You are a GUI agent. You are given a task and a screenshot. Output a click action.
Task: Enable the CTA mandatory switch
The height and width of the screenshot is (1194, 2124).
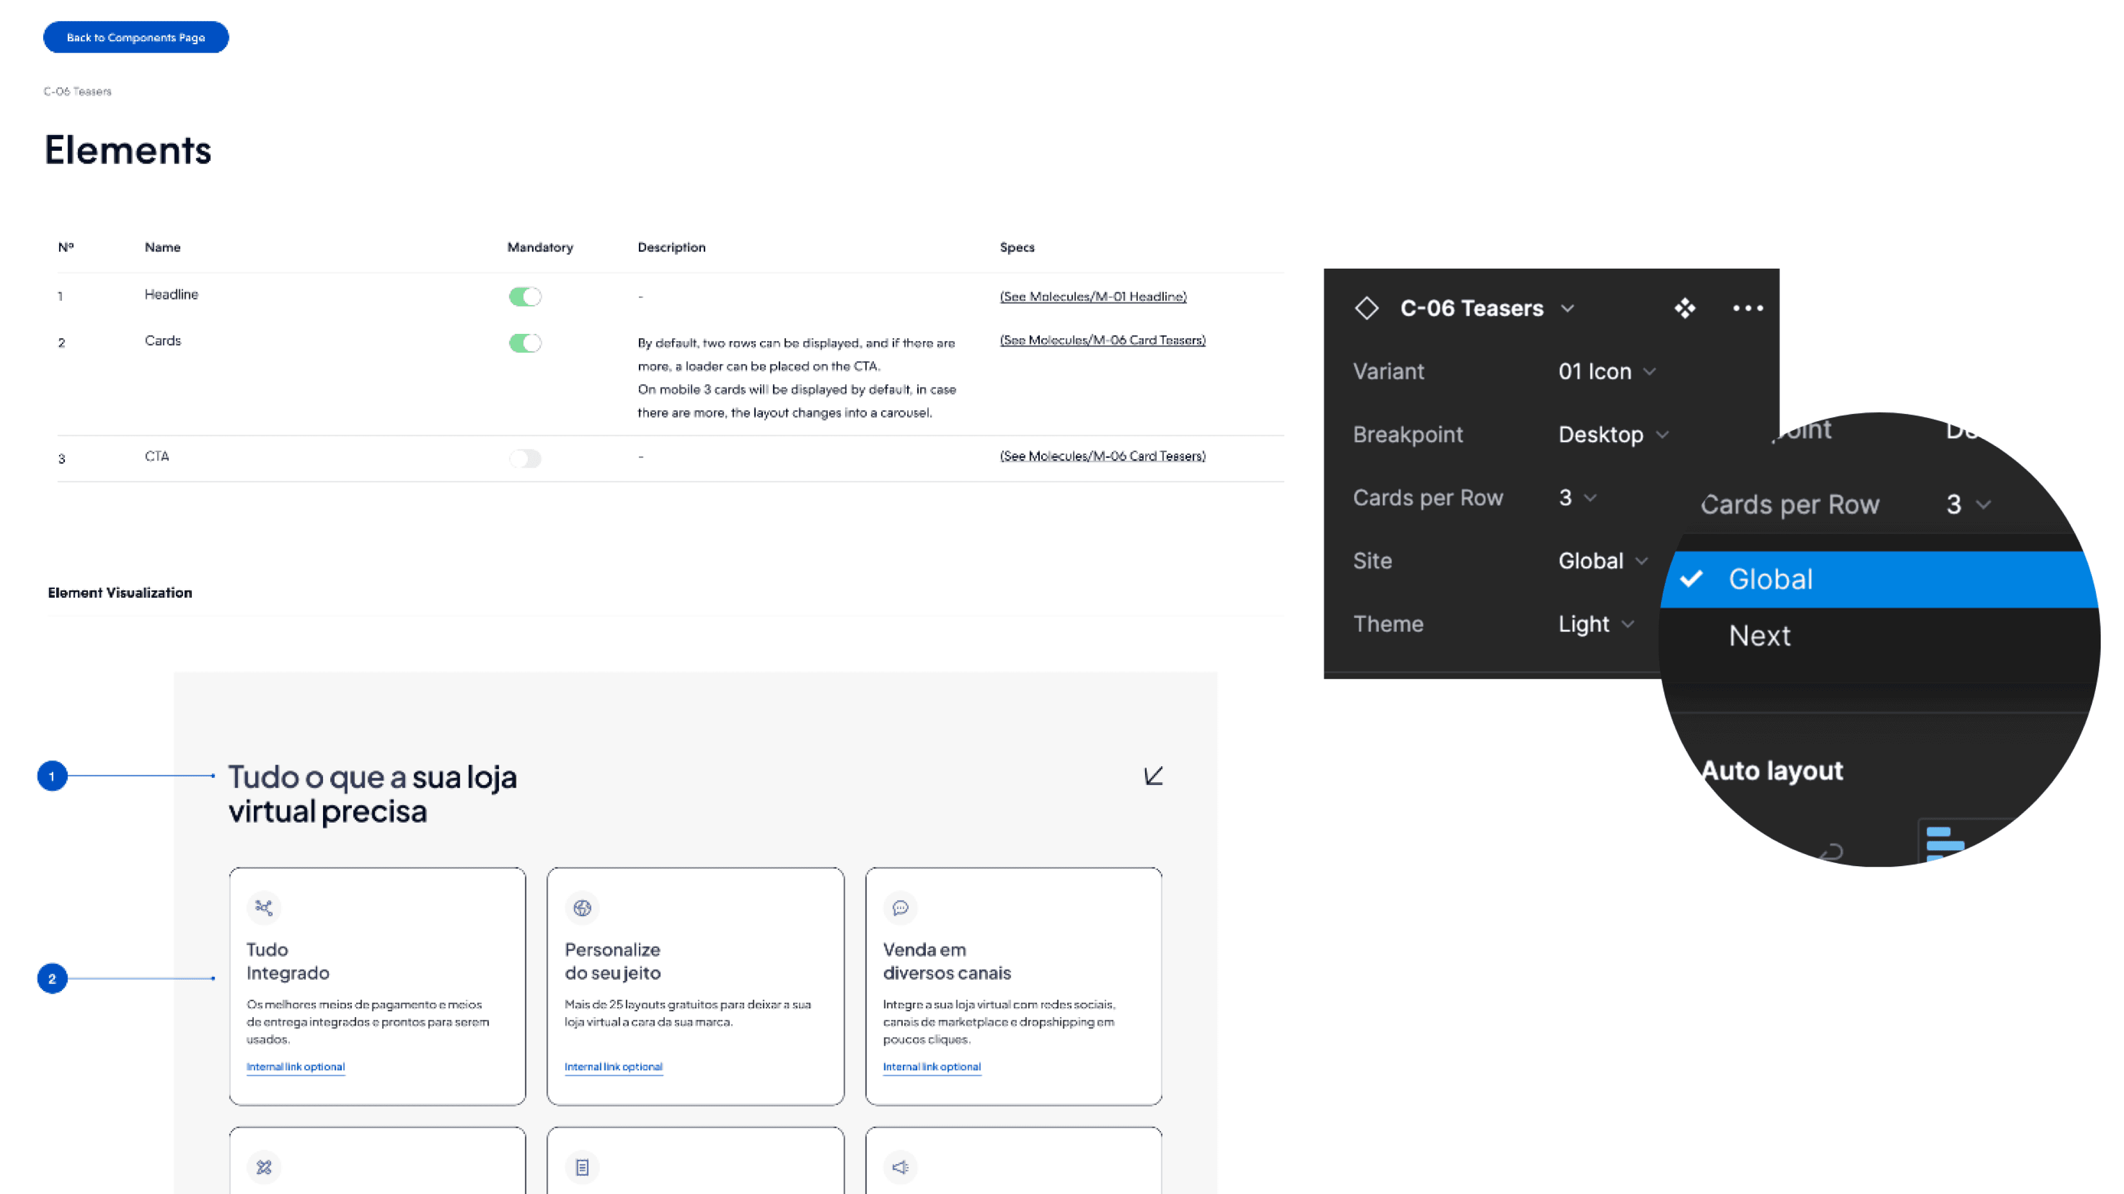(x=525, y=458)
